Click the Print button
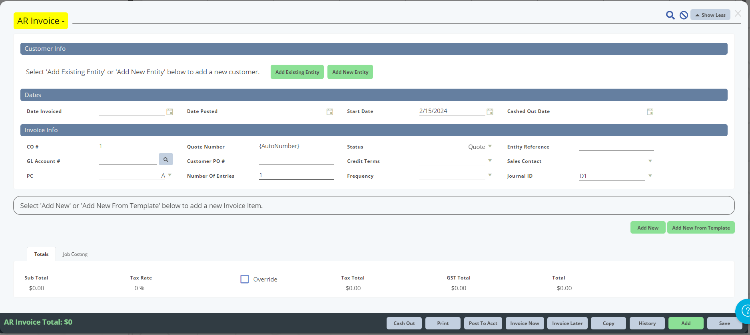The image size is (750, 335). tap(443, 323)
